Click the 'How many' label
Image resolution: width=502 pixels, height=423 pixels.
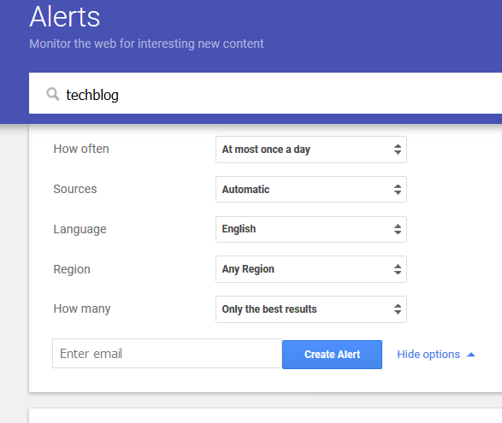point(82,308)
